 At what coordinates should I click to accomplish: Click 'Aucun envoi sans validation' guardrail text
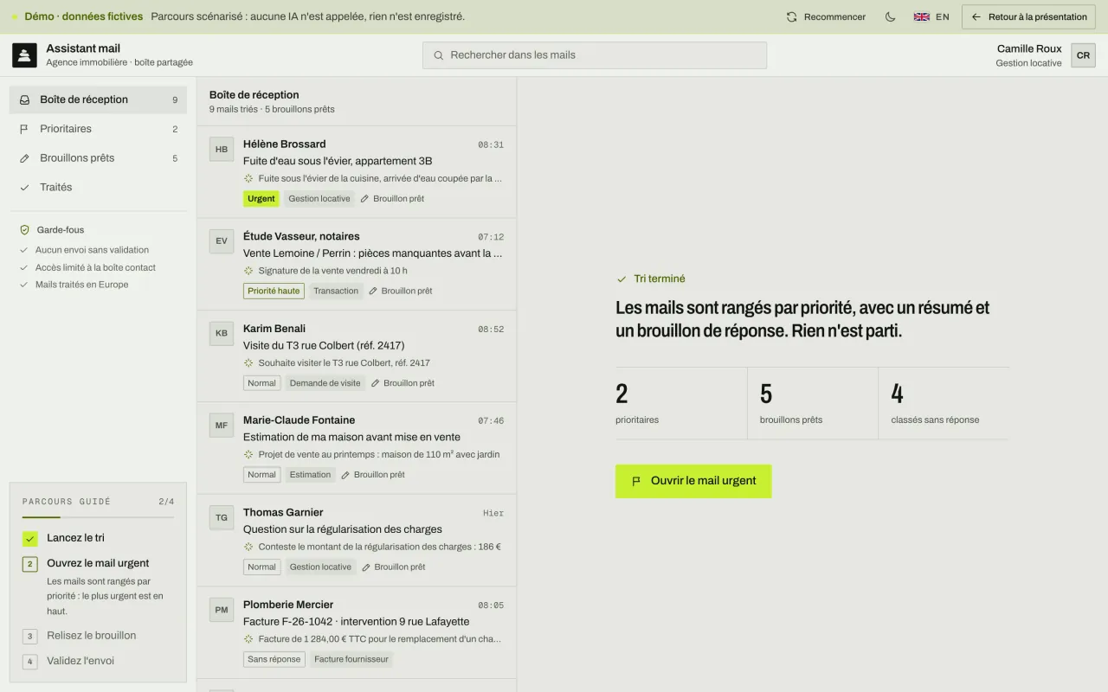(x=92, y=250)
